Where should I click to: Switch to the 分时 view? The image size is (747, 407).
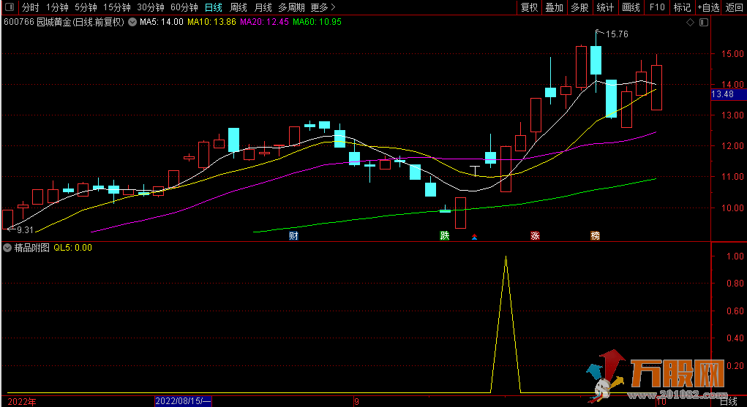(31, 7)
